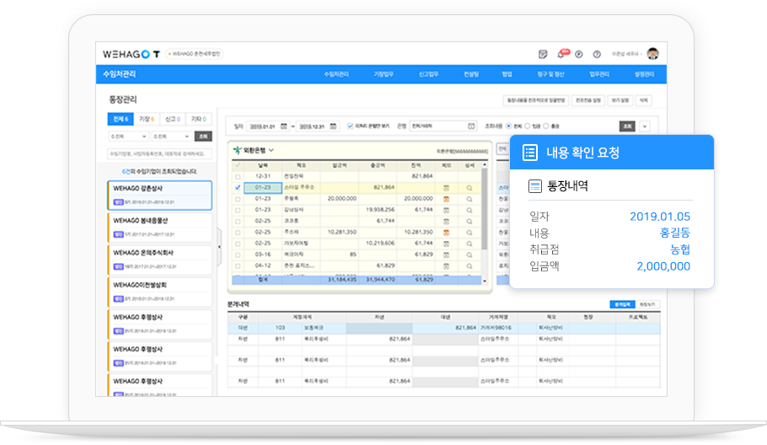Select the WEHAGO 봄내음물산 client card
Image resolution: width=767 pixels, height=445 pixels.
coord(160,228)
